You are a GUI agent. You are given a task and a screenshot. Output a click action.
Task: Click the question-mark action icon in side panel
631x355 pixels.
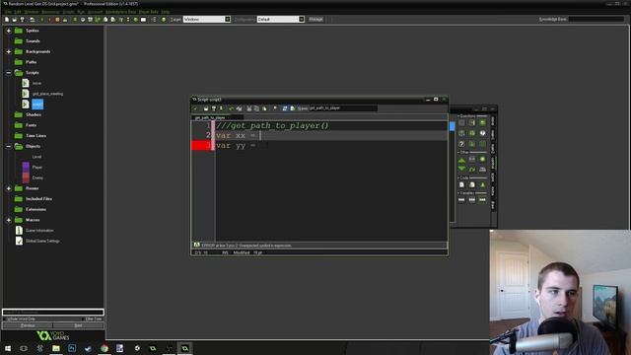(461, 144)
